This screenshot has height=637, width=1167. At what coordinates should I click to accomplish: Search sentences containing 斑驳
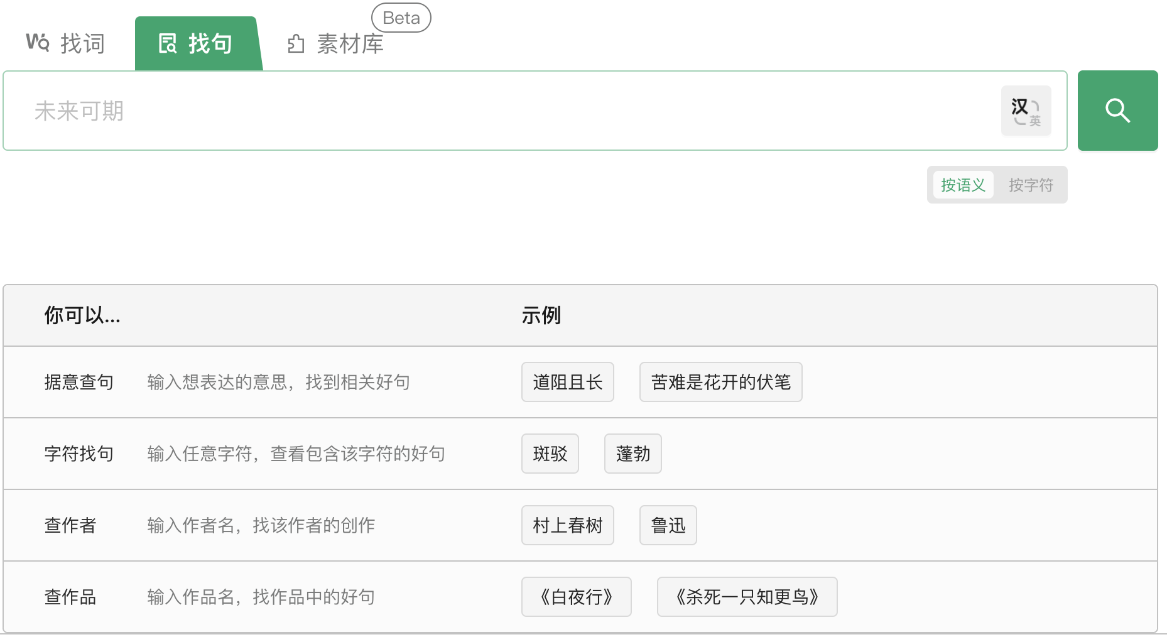(x=550, y=454)
